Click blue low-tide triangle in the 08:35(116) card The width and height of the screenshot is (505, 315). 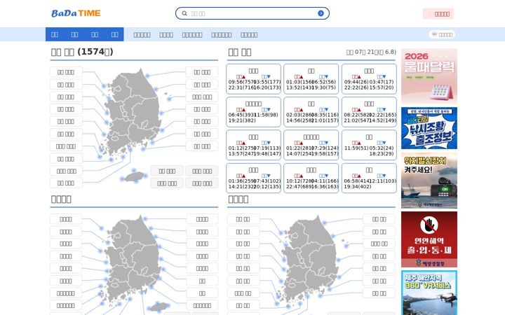coord(326,110)
